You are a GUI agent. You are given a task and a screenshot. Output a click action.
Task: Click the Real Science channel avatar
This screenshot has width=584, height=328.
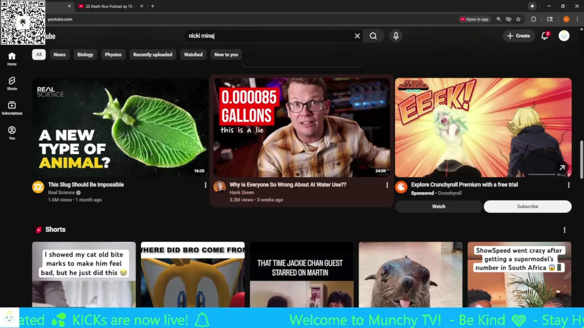38,187
